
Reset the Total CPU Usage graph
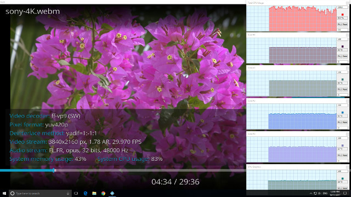point(345,24)
